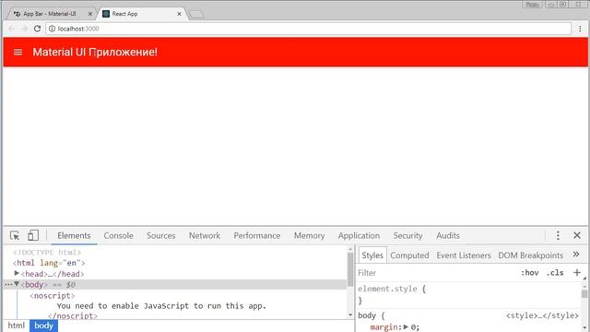Image resolution: width=590 pixels, height=332 pixels.
Task: Click the styles Filter input field
Action: pyautogui.click(x=436, y=273)
